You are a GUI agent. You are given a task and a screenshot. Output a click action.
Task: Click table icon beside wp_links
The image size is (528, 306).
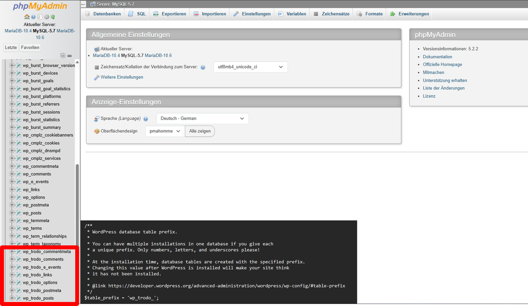click(x=18, y=190)
